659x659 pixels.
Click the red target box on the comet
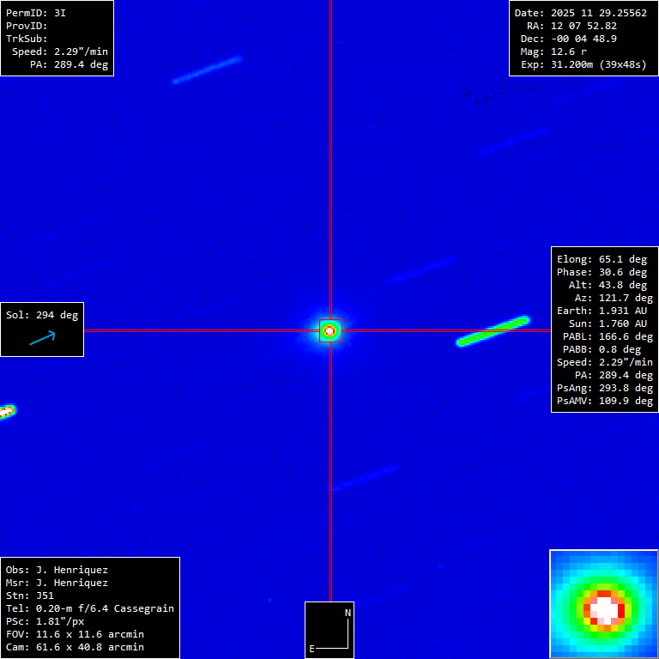pos(330,330)
